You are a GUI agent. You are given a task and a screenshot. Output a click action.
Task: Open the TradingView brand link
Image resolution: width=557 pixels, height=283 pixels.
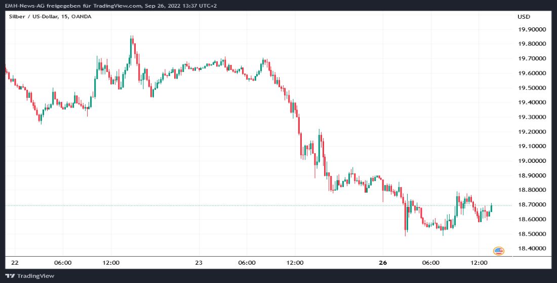[x=35, y=276]
